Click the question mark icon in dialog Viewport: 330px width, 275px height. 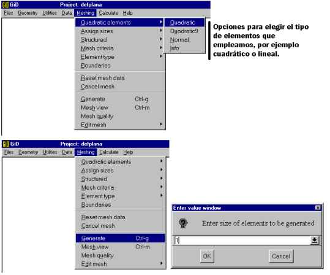pos(183,223)
